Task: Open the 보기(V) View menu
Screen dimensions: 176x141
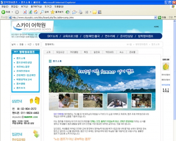Action: tap(25, 7)
